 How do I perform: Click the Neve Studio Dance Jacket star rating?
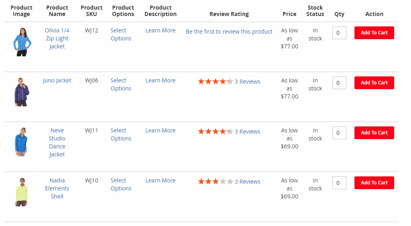click(215, 131)
